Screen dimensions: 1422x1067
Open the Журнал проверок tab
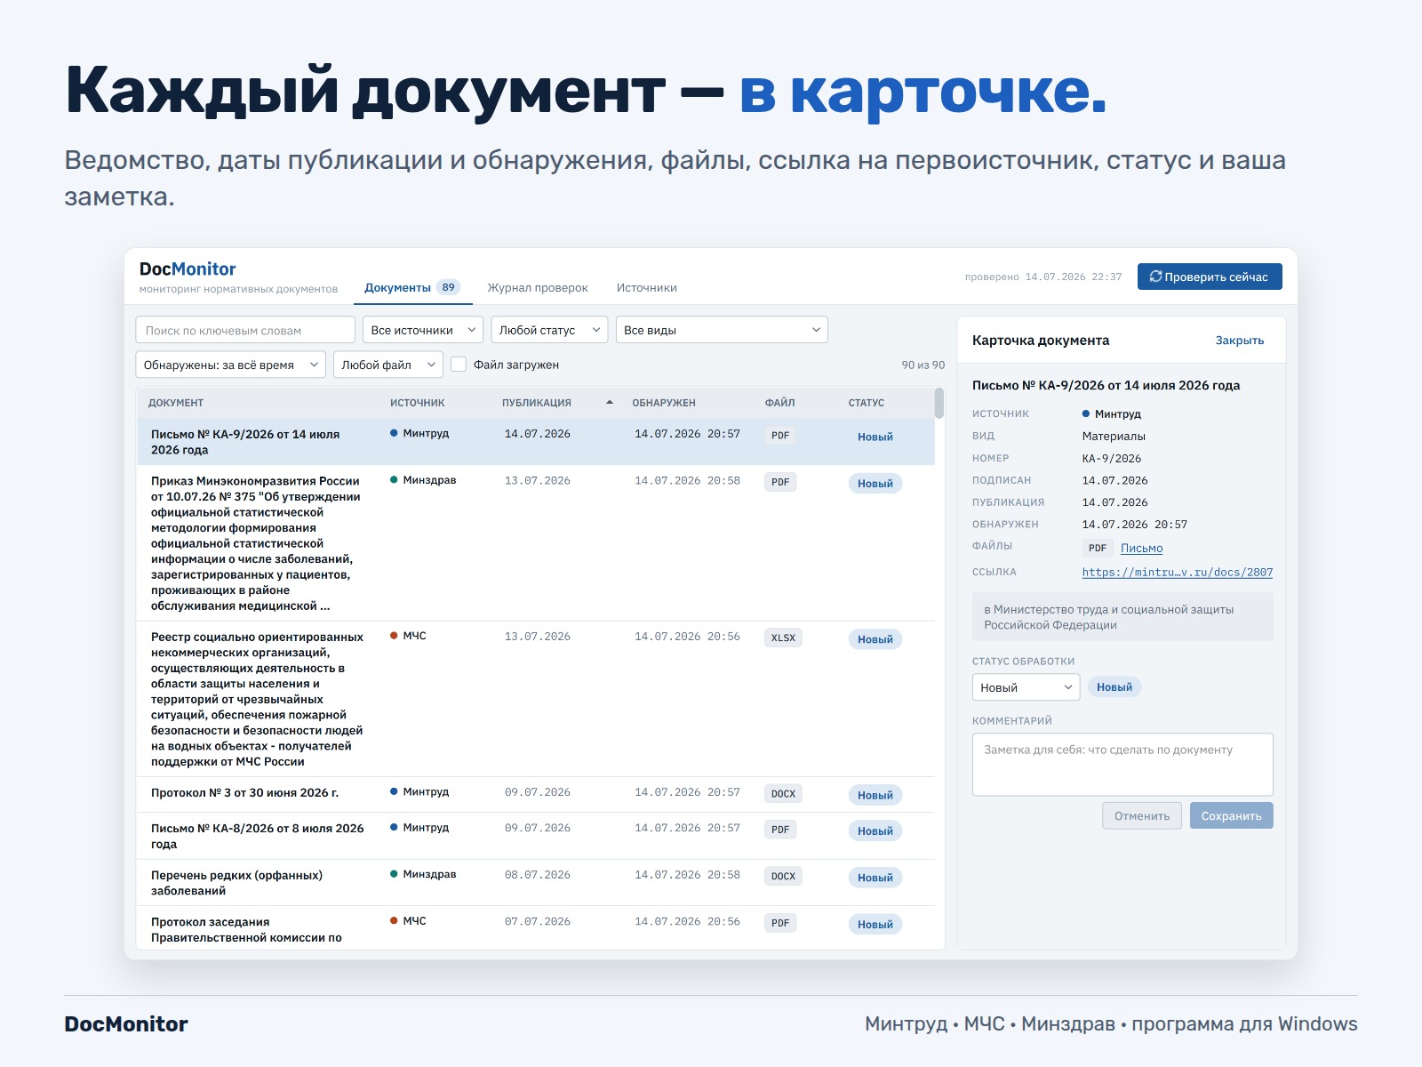pyautogui.click(x=538, y=288)
